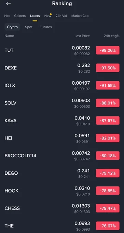
Task: Sort the list by Name column
Action: 9,36
